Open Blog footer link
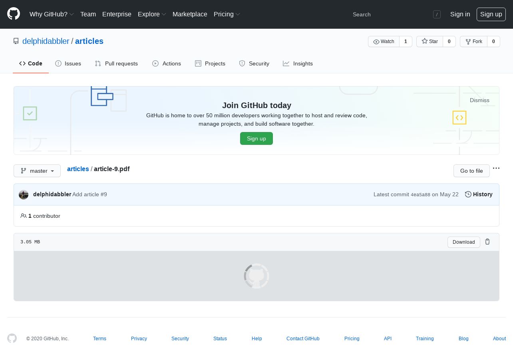 pos(463,339)
